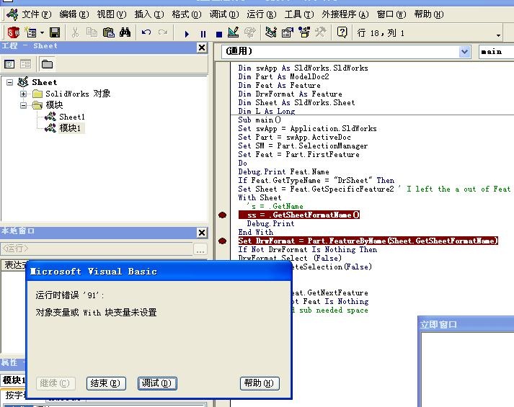Image resolution: width=514 pixels, height=407 pixels.
Task: Open the 文件(F) menu
Action: pyautogui.click(x=37, y=14)
